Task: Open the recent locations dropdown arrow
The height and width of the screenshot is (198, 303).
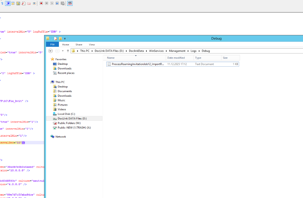Action: click(63, 51)
